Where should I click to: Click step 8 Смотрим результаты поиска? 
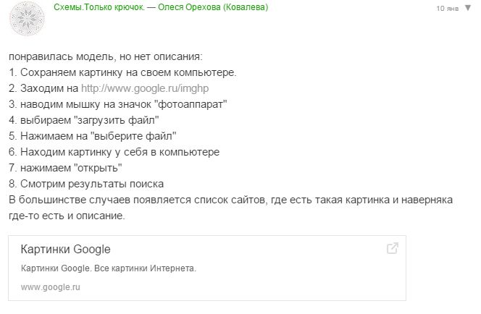coord(86,184)
